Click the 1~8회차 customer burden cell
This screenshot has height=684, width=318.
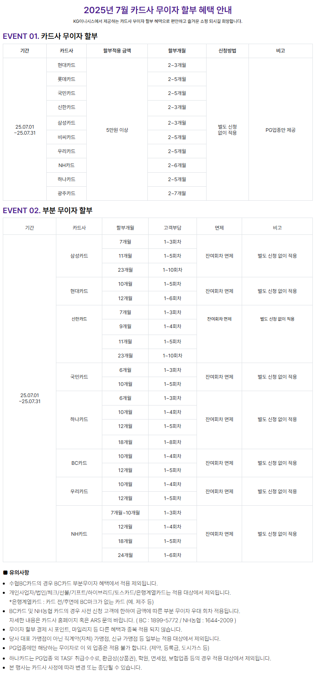click(173, 442)
